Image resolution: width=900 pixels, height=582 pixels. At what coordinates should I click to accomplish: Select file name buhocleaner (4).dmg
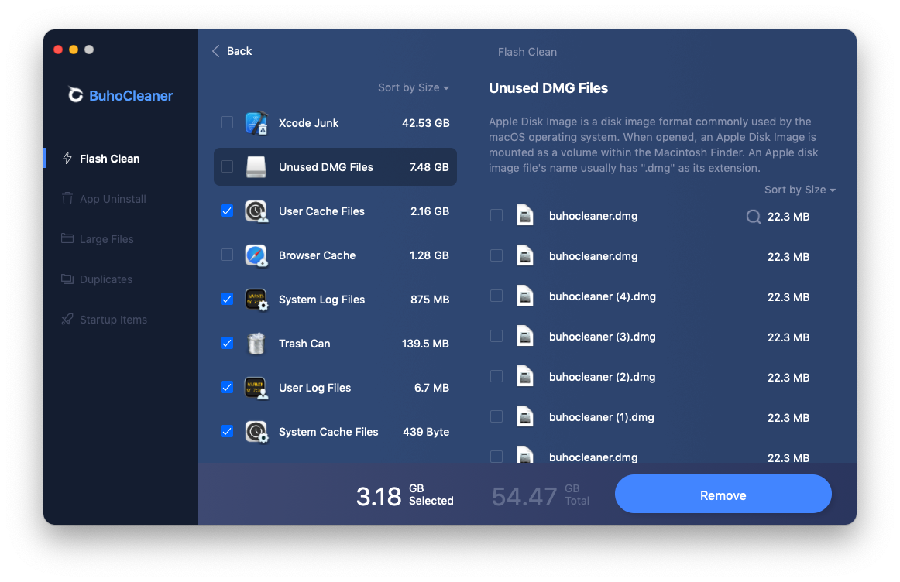tap(602, 296)
